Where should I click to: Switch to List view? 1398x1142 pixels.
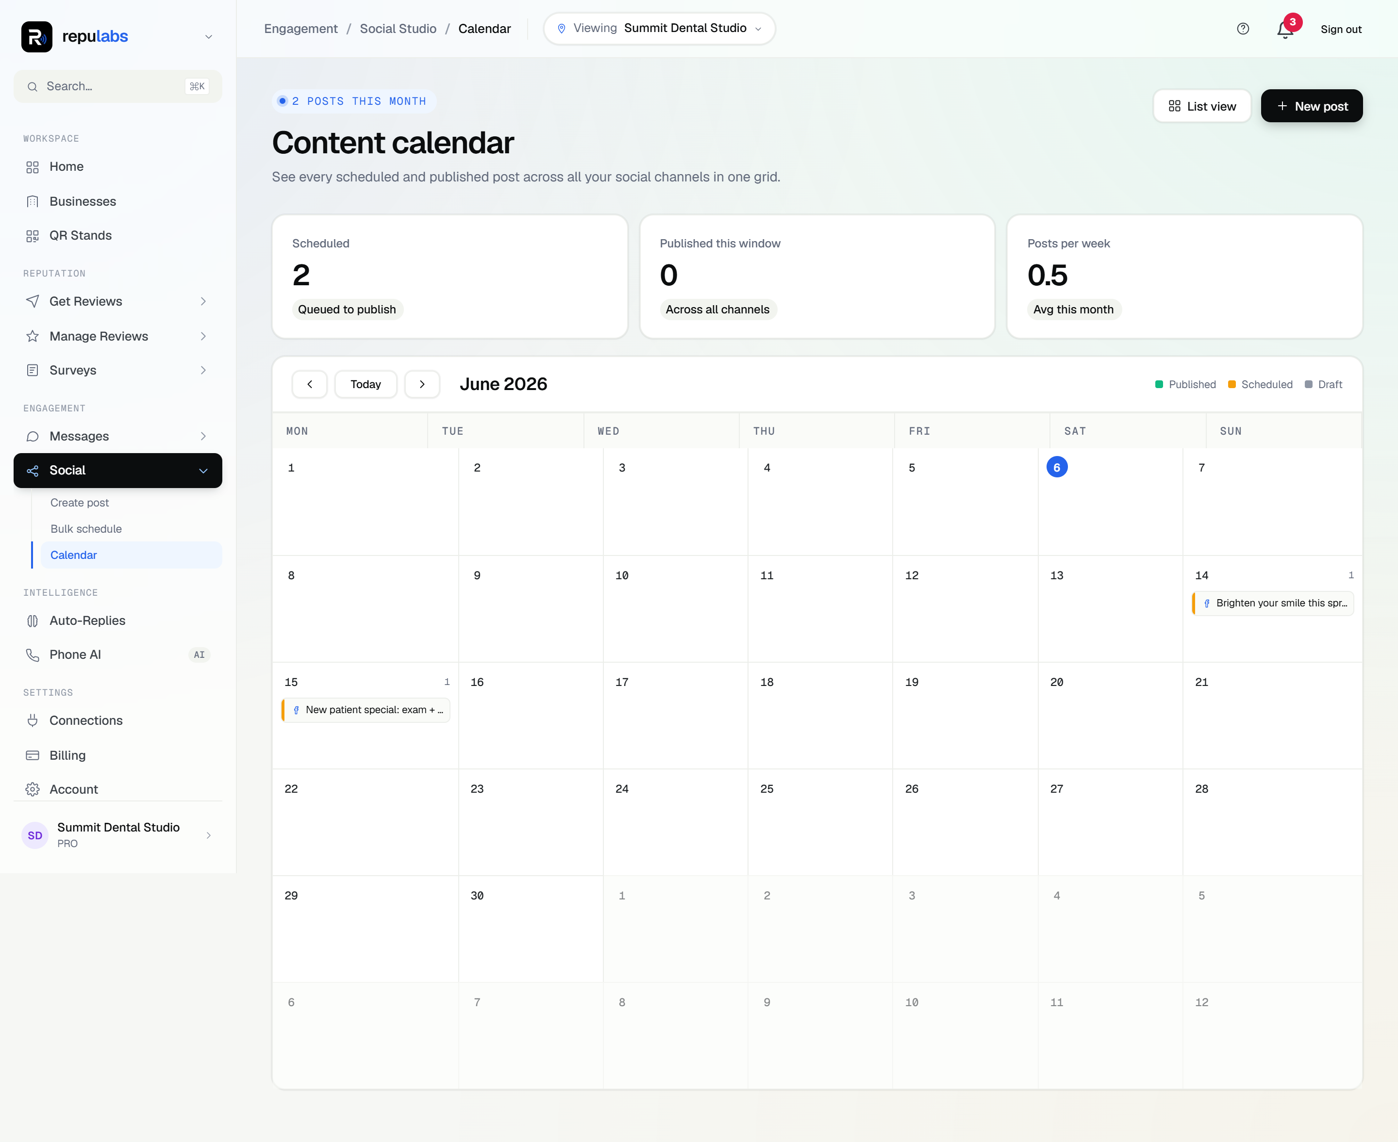[1202, 106]
